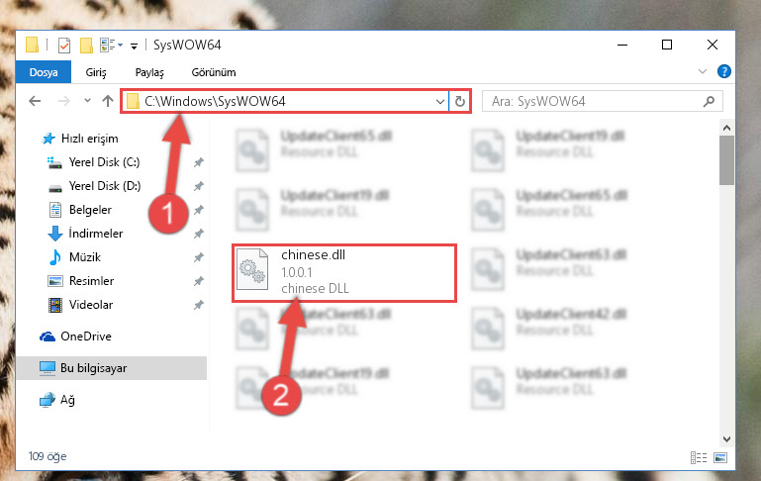The height and width of the screenshot is (481, 761).
Task: Expand the ribbon with the chevron
Action: coord(702,72)
